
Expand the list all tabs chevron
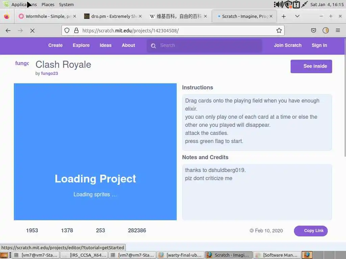pyautogui.click(x=297, y=16)
